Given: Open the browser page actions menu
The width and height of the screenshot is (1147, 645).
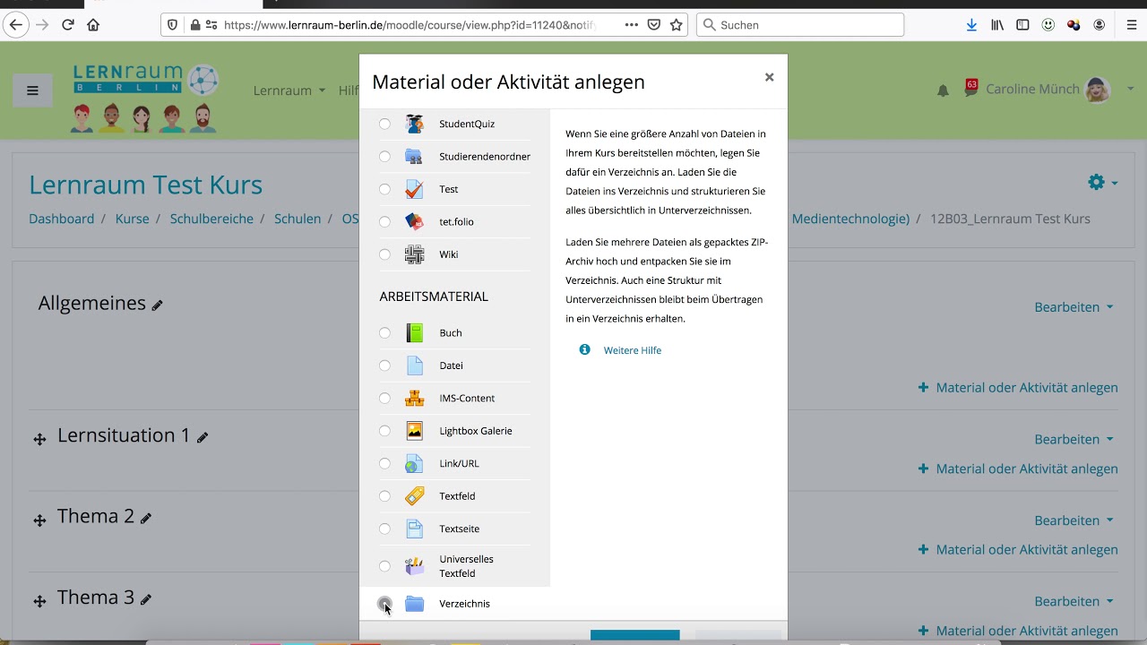Looking at the screenshot, I should [632, 25].
